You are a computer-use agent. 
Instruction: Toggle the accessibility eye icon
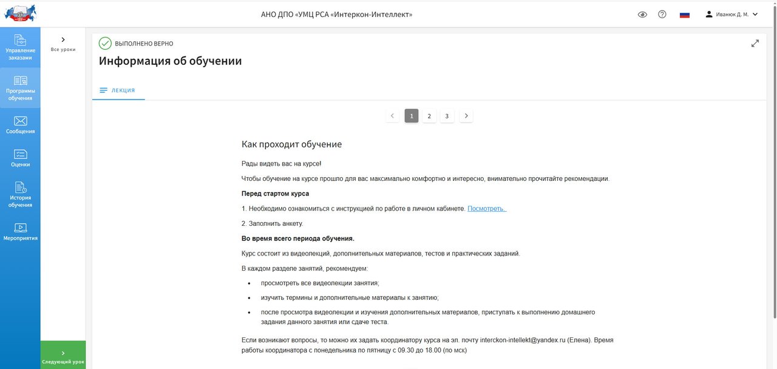coord(642,15)
